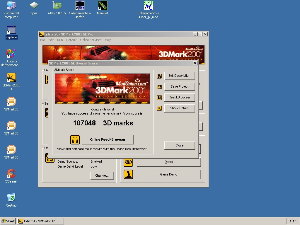Click the Edit Description button
This screenshot has width=300, height=225.
point(180,76)
